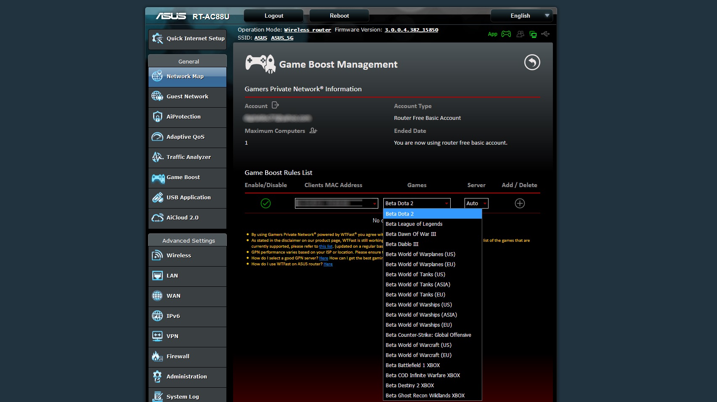The height and width of the screenshot is (402, 717).
Task: Click the Administration gear icon
Action: [x=157, y=377]
